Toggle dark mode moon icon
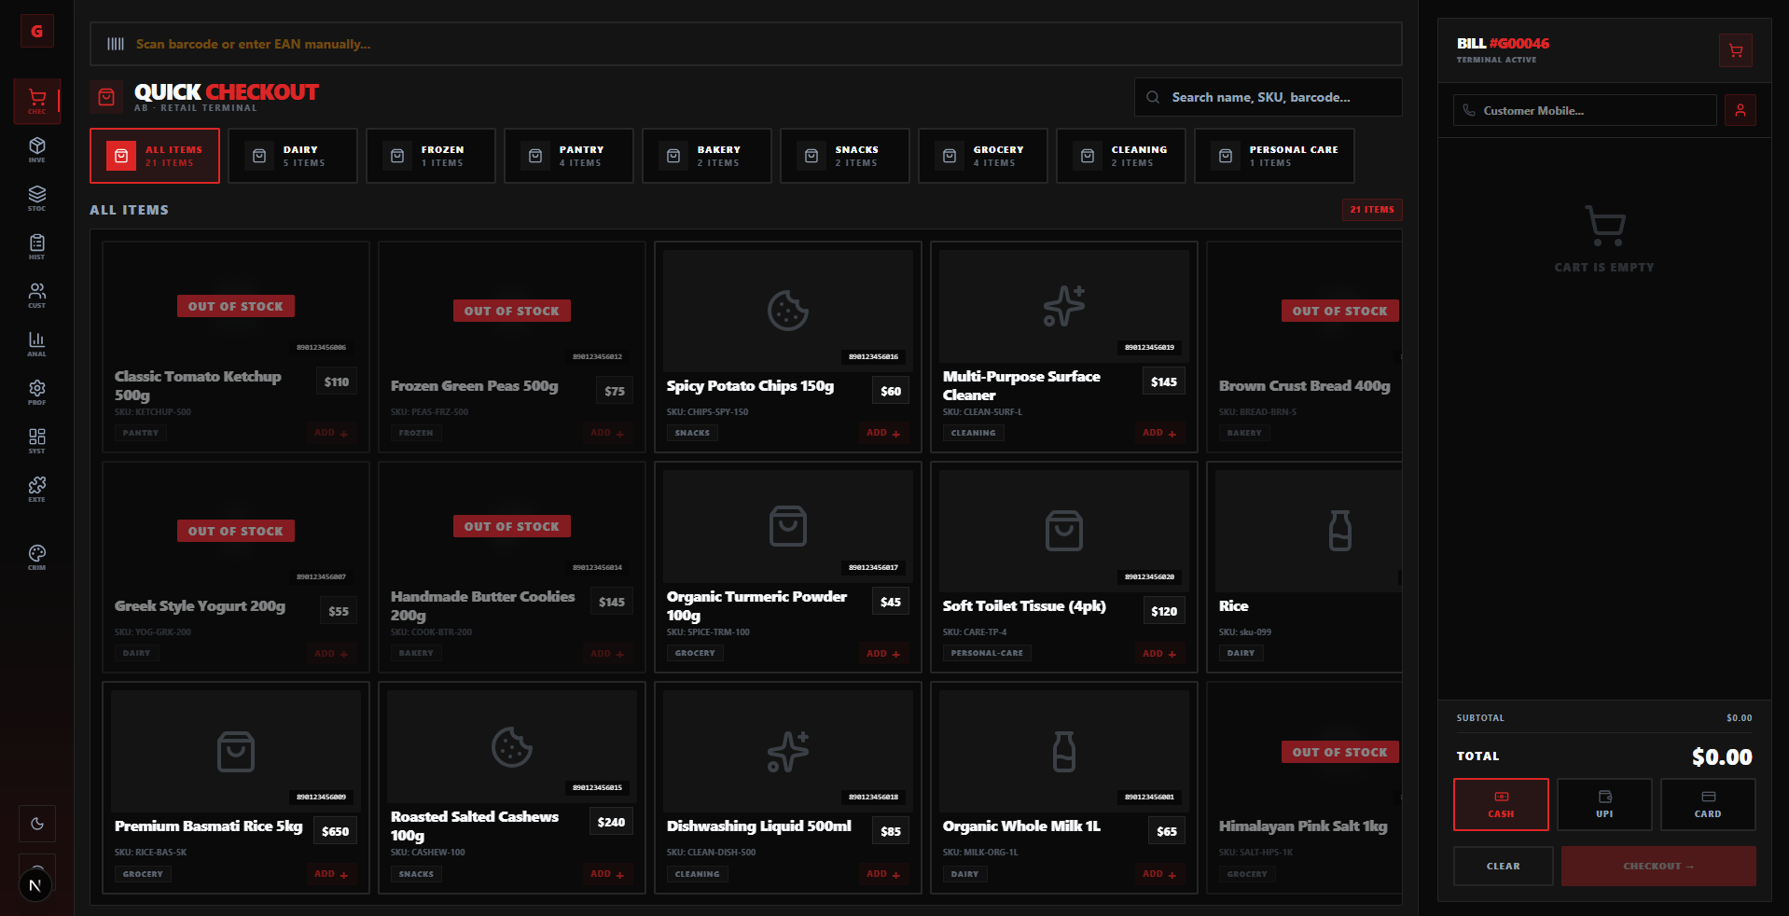 click(37, 824)
